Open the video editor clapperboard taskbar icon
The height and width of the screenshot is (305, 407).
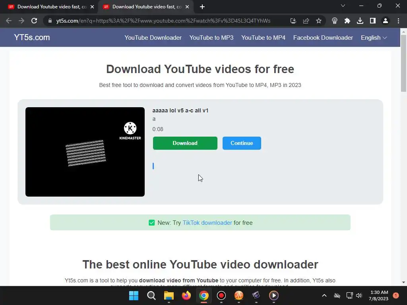(x=256, y=295)
